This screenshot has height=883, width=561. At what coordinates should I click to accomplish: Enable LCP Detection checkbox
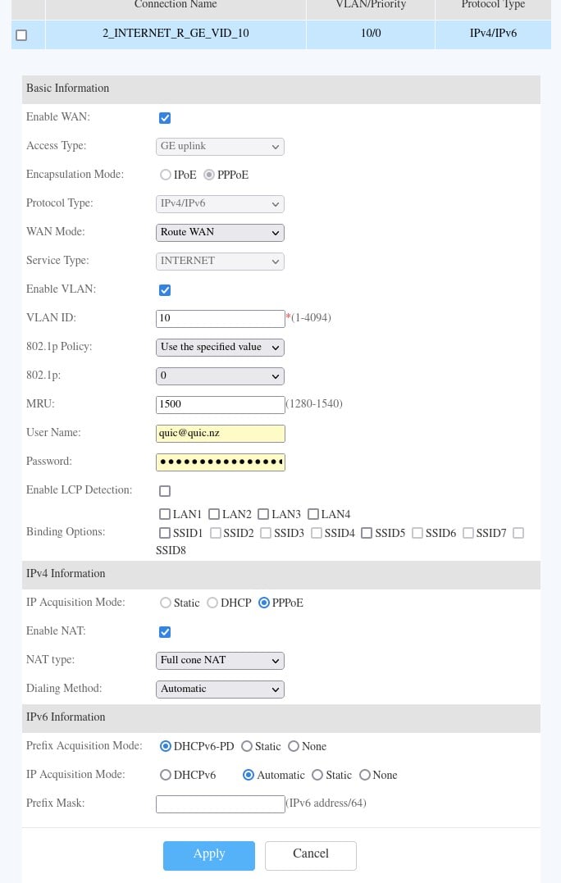point(165,491)
